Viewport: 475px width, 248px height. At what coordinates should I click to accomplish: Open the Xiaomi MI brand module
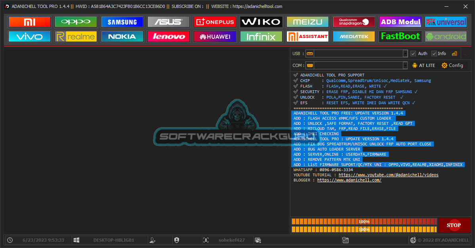(29, 22)
